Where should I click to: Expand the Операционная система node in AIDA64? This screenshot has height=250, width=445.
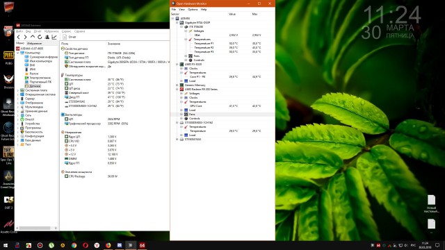[18, 94]
